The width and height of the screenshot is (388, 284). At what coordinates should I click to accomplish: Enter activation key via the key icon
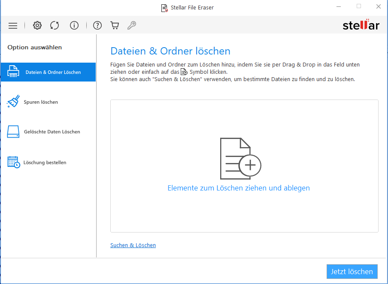click(x=131, y=25)
